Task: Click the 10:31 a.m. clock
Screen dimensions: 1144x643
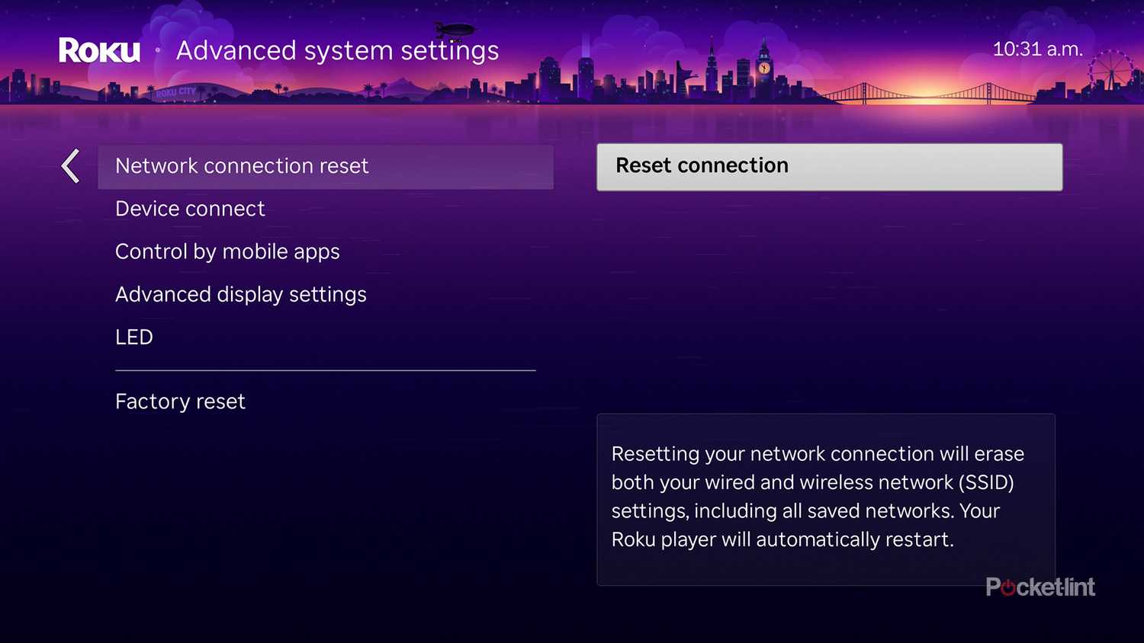Action: coord(1037,50)
